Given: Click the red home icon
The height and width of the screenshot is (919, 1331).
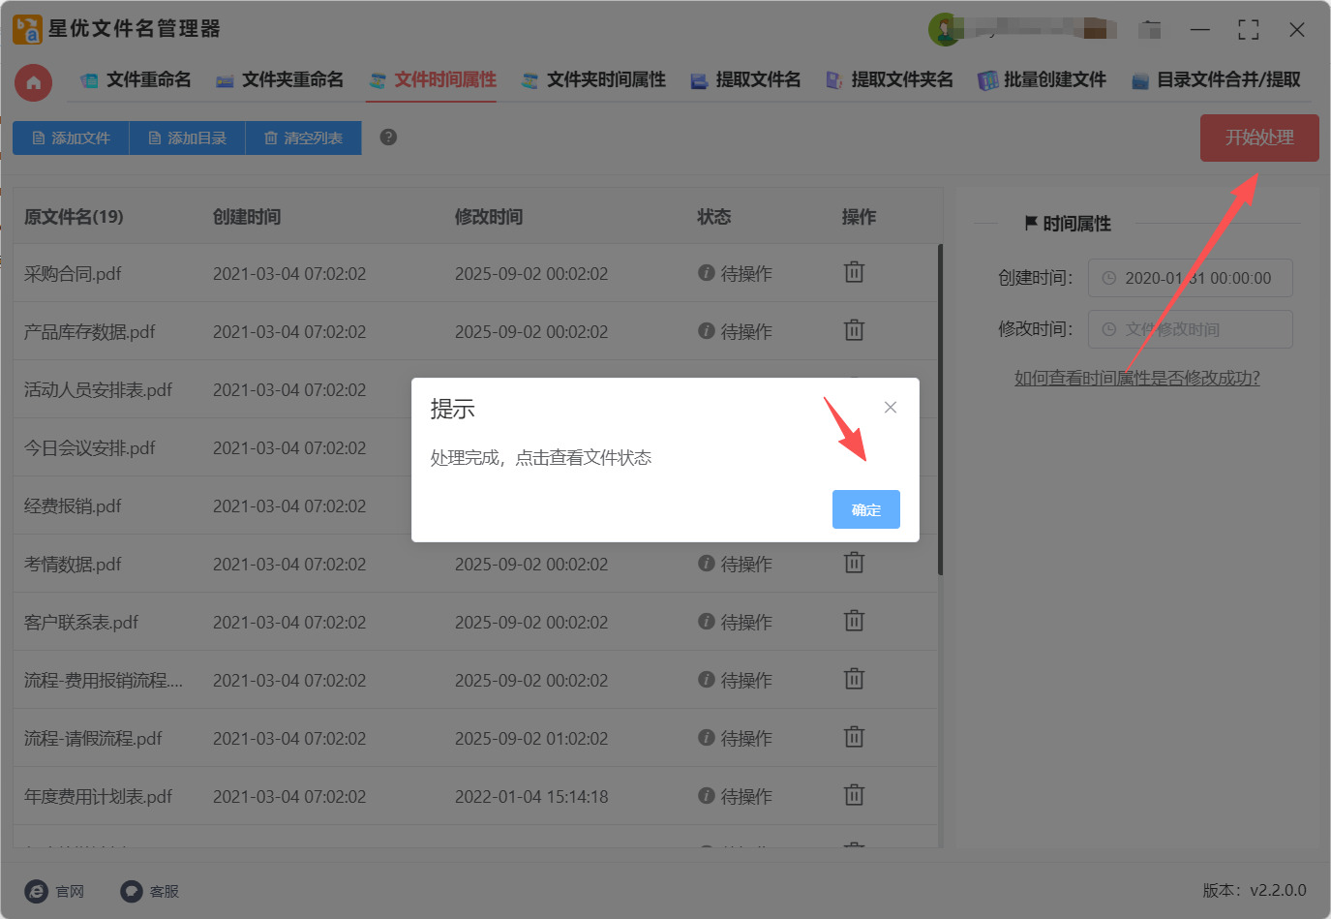Looking at the screenshot, I should [33, 82].
